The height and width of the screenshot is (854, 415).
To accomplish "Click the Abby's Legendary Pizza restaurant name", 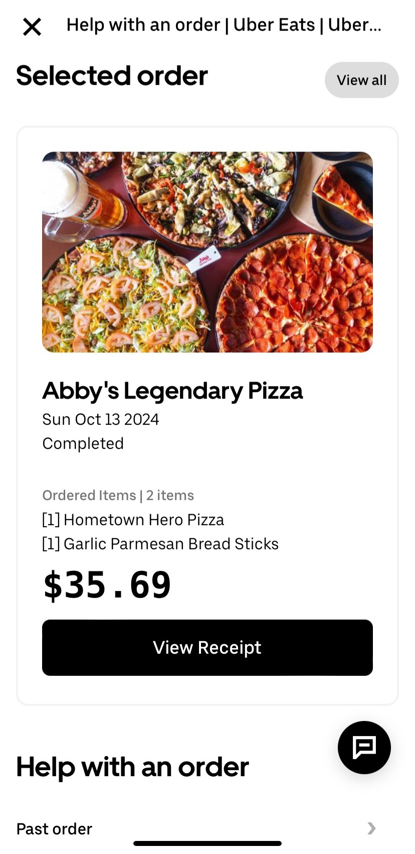I will [x=172, y=391].
